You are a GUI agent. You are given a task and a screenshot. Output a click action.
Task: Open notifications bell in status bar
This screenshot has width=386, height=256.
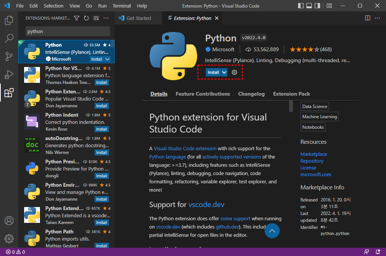[378, 252]
